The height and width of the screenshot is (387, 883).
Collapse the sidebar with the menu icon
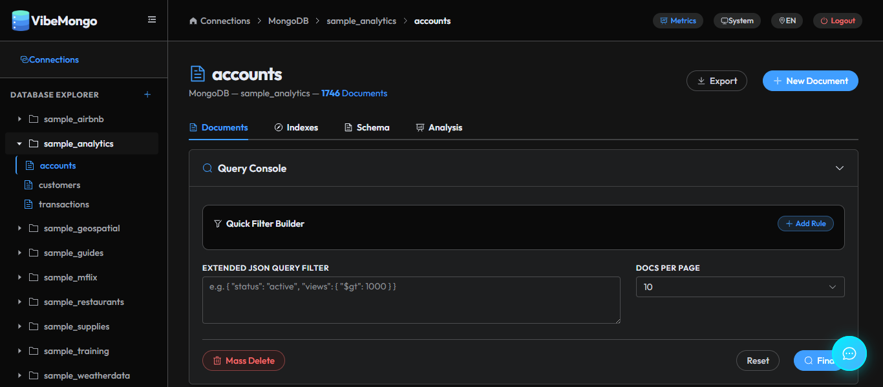coord(152,20)
